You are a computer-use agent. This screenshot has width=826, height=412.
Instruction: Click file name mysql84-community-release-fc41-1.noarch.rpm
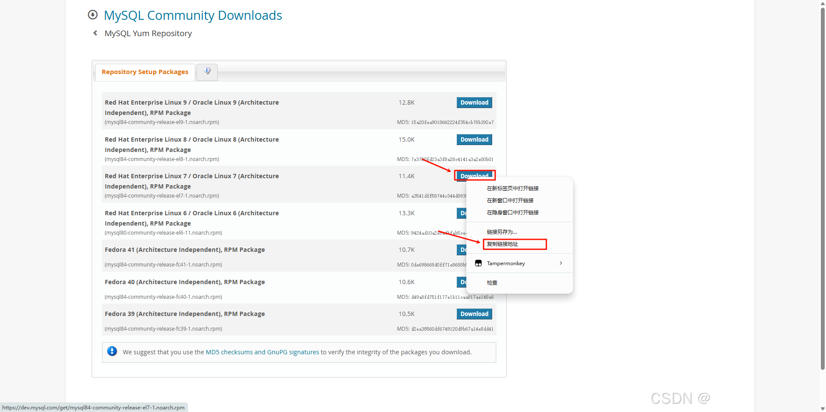point(163,265)
